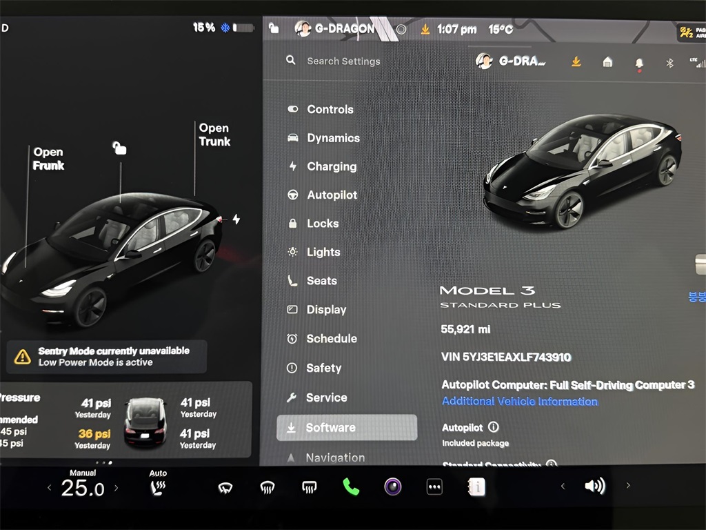Follow the Additional Vehicle Information link
The width and height of the screenshot is (706, 530).
point(519,401)
